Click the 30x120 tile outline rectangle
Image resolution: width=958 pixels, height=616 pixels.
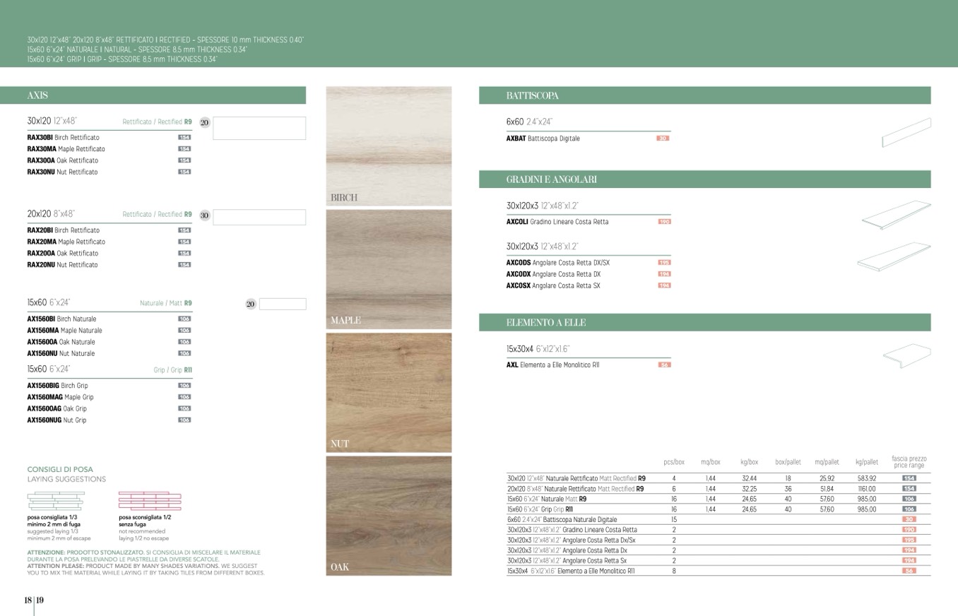pos(259,128)
